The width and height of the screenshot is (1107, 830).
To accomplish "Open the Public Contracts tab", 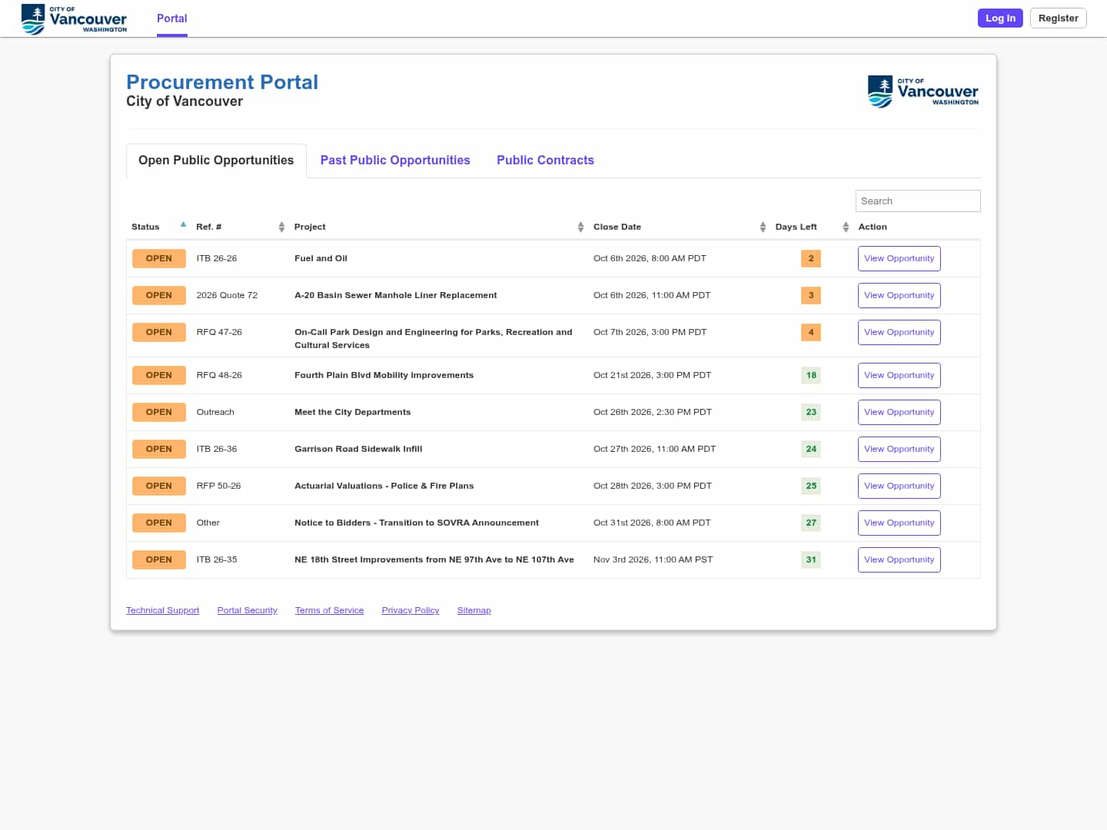I will click(x=545, y=160).
